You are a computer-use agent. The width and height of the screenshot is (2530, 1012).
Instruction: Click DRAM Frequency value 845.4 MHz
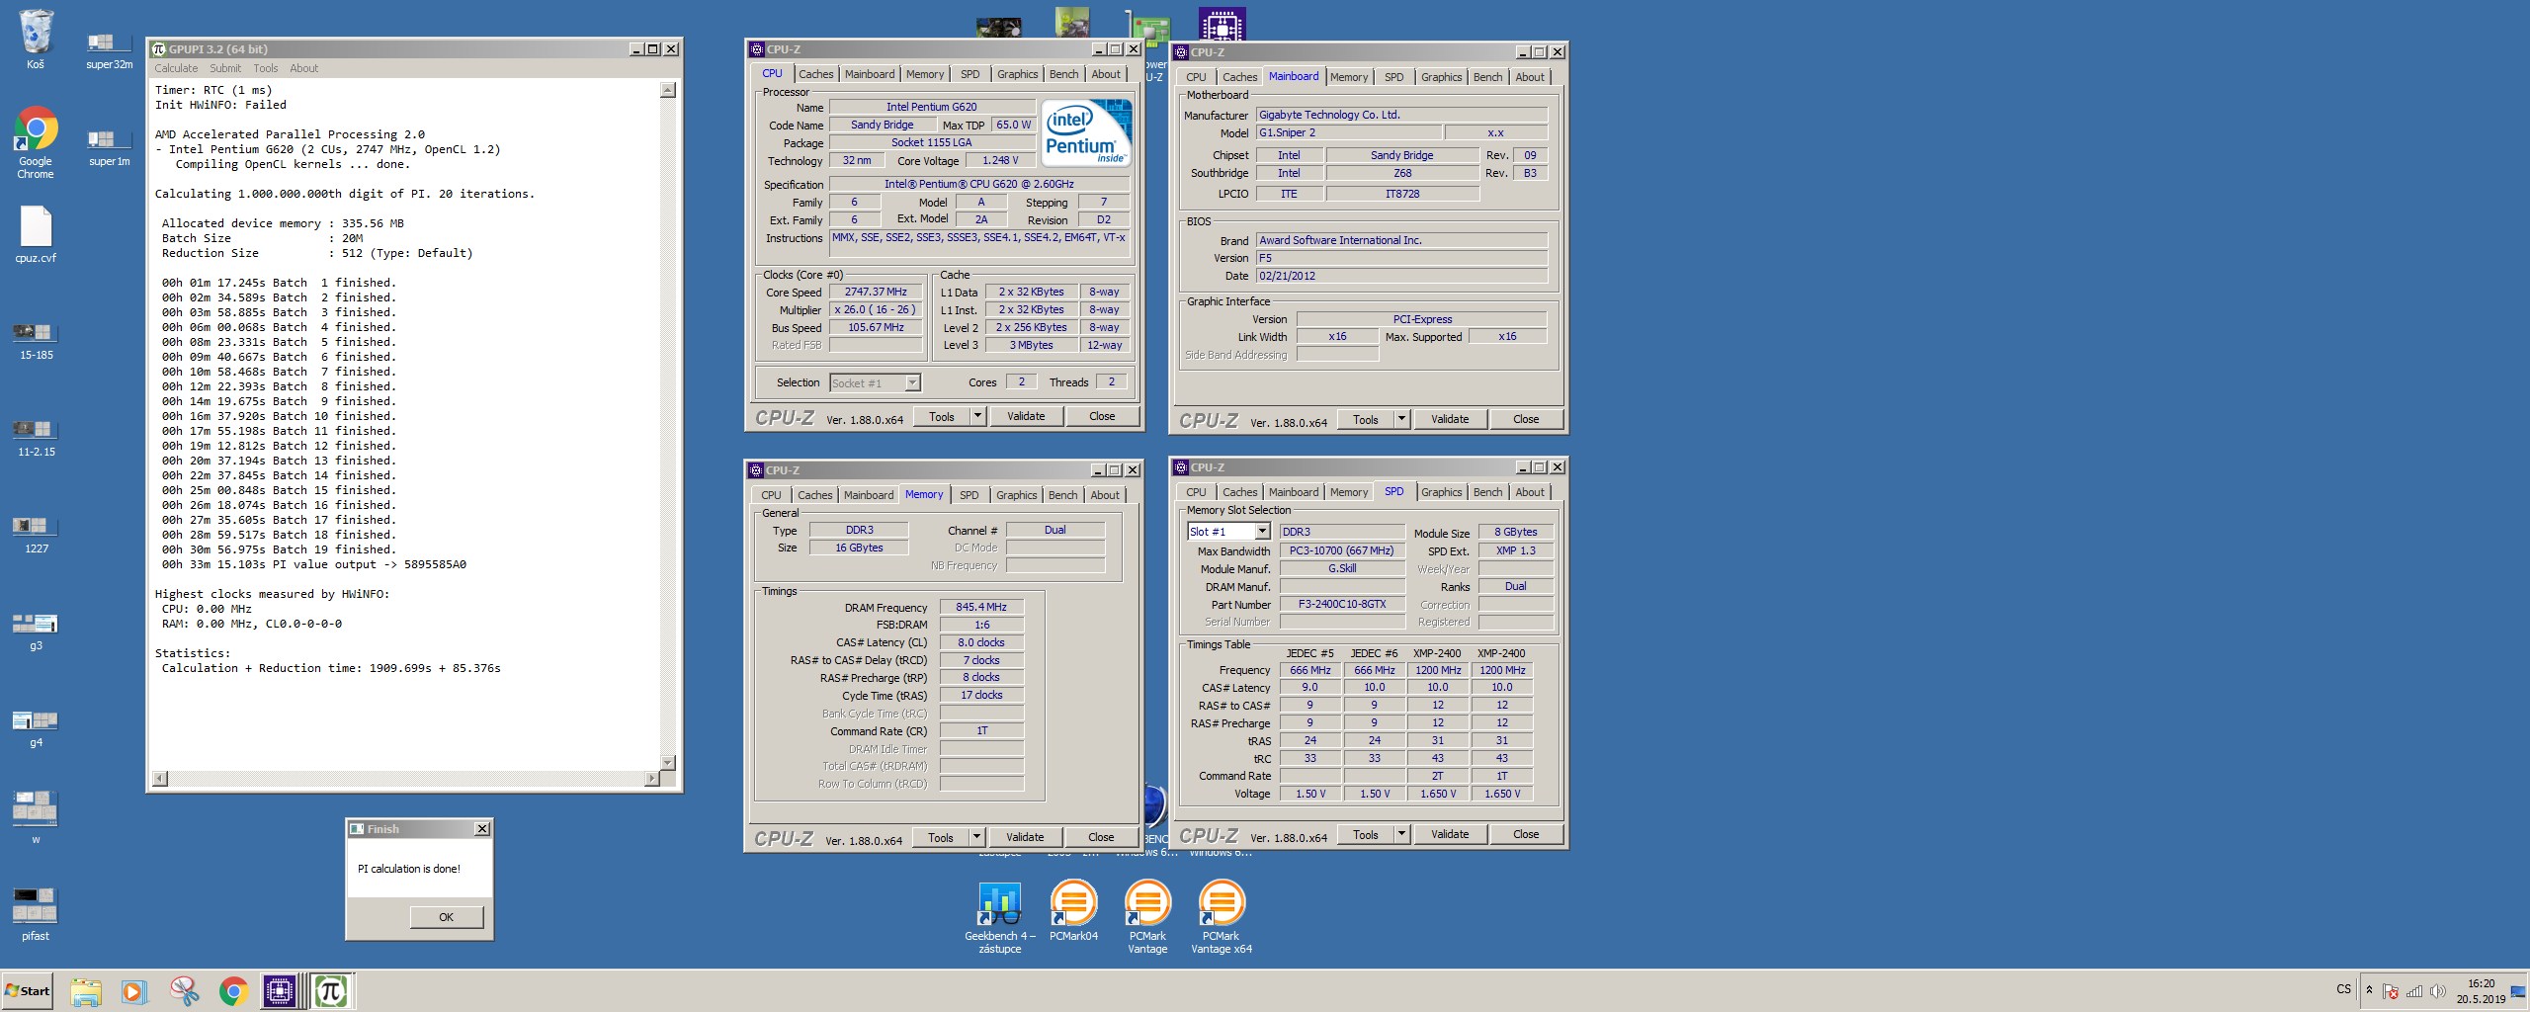[981, 607]
